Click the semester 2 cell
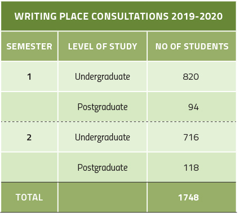Screen dimensions: 244x223 coord(29,137)
